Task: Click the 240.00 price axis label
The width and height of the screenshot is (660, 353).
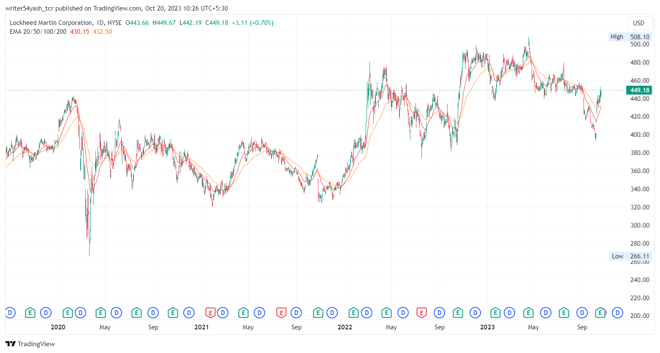Action: pyautogui.click(x=640, y=280)
